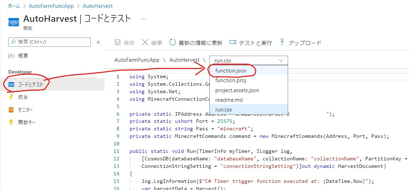Viewport: 409px width, 190px height.
Task: Click アップロード button
Action: point(300,43)
